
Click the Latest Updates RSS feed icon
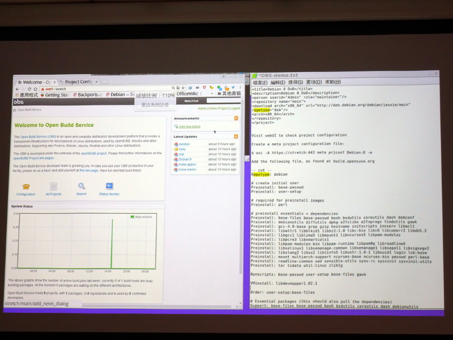click(x=236, y=137)
